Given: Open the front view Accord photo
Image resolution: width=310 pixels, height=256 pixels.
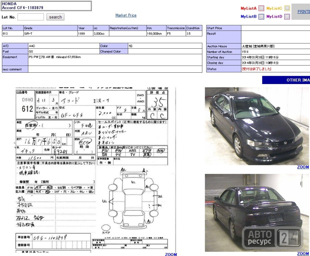Looking at the screenshot, I should click(257, 126).
